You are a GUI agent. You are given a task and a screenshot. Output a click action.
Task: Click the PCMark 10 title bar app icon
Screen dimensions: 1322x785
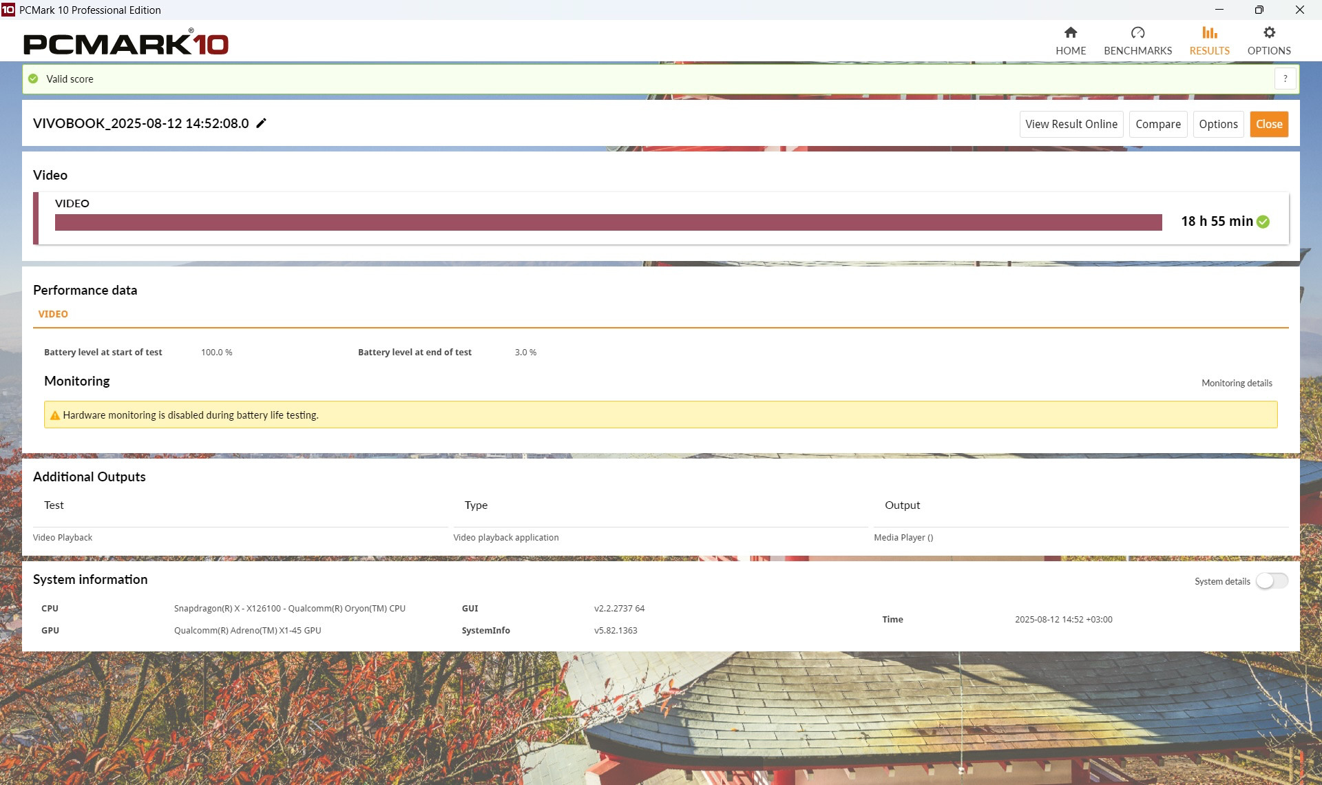8,10
